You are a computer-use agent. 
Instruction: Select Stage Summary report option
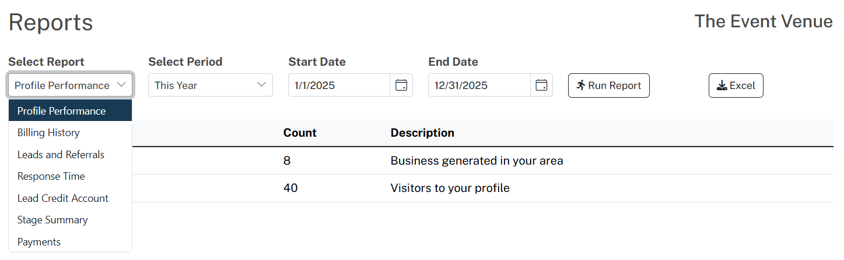click(x=71, y=220)
